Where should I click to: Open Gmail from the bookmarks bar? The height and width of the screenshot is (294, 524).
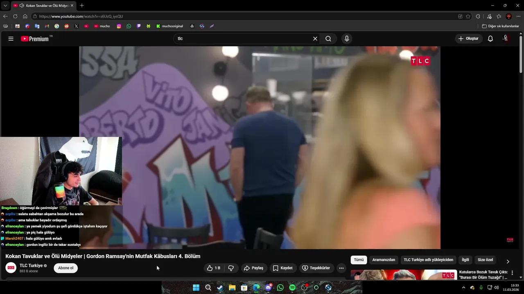[47, 26]
